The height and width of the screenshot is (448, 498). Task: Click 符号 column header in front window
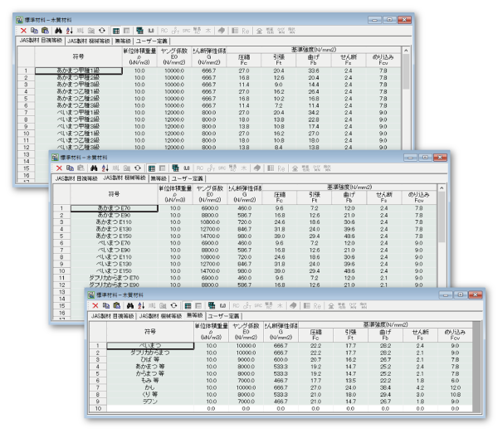click(150, 332)
